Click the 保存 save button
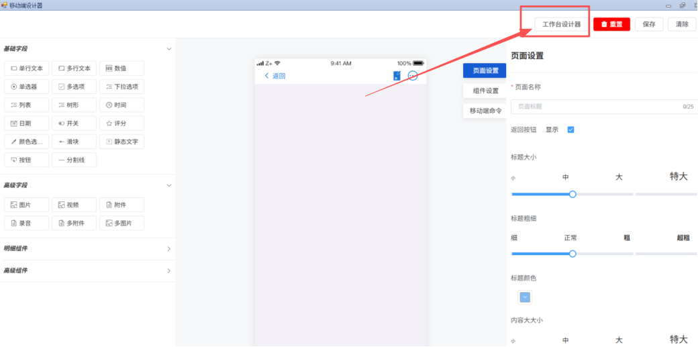This screenshot has width=698, height=347. [648, 24]
